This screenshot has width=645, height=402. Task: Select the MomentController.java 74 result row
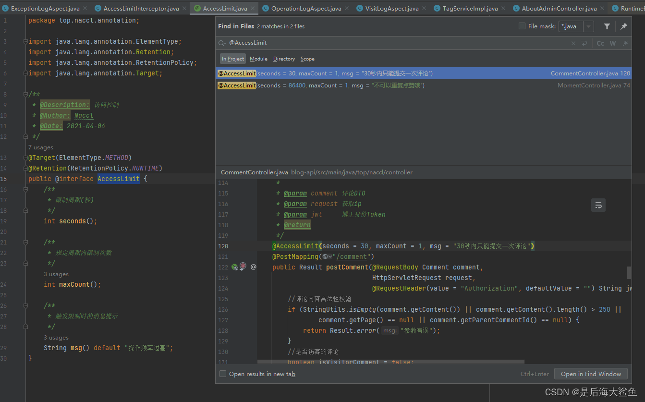coord(424,85)
